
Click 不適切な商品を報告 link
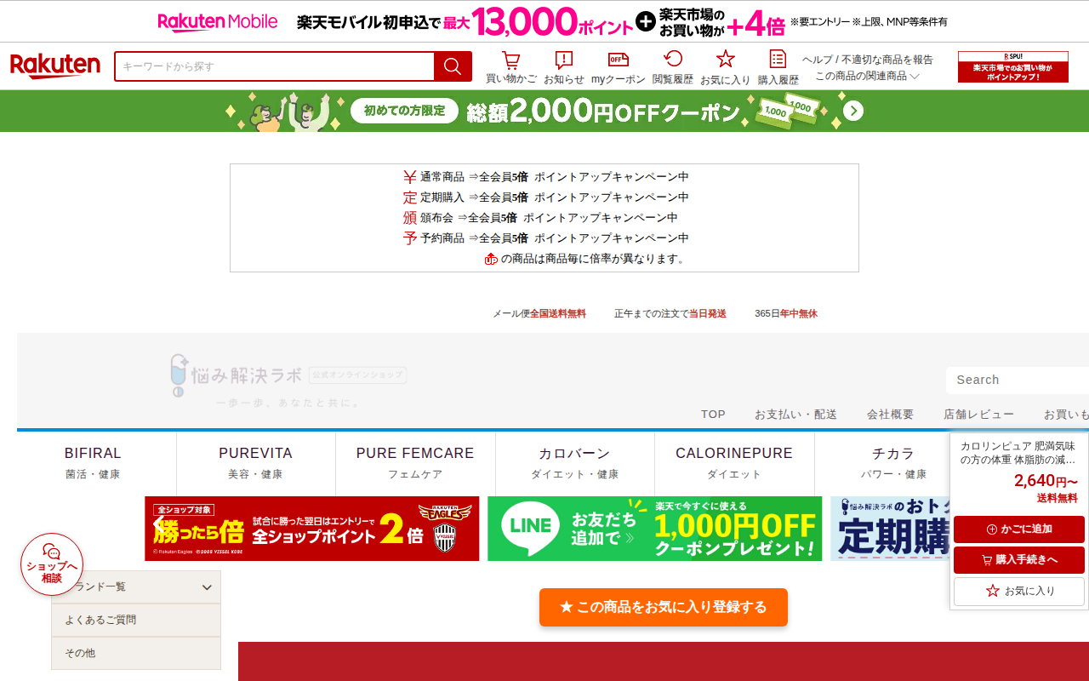(x=886, y=60)
